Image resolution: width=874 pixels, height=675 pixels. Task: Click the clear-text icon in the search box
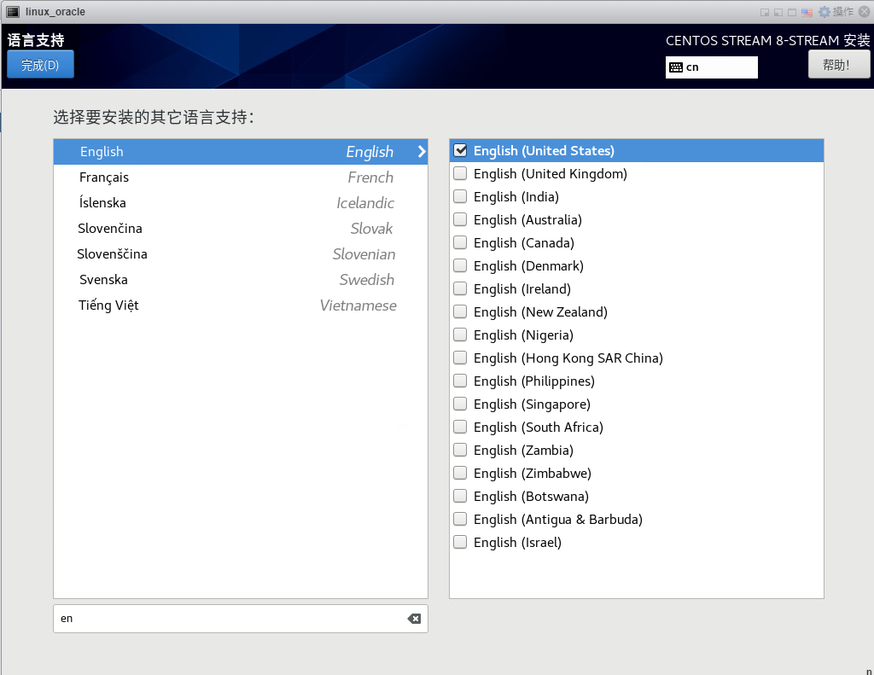point(414,619)
